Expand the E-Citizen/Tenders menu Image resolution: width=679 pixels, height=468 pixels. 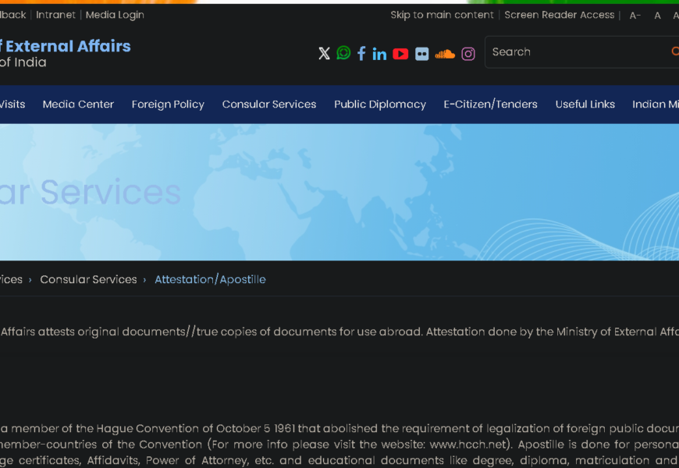click(490, 105)
